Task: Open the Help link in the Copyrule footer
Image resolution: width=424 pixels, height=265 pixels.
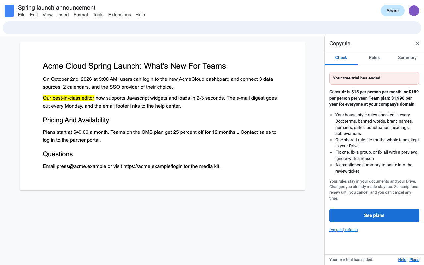Action: click(402, 260)
